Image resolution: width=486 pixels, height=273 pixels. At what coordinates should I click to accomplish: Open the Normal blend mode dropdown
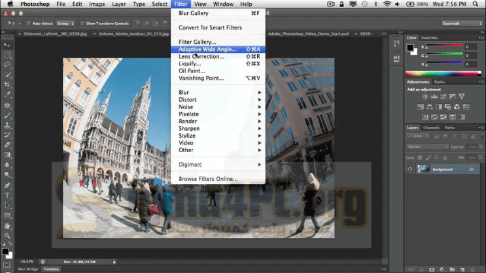coord(427,147)
